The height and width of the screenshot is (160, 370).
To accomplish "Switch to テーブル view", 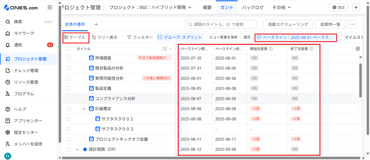I will (75, 37).
